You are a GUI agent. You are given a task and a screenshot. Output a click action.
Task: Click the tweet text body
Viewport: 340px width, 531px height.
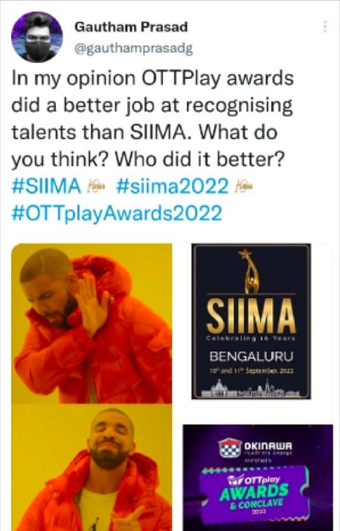point(152,119)
